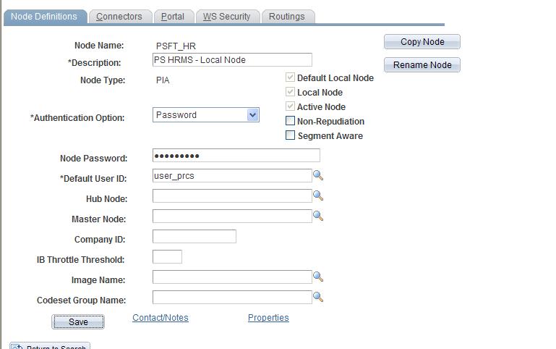Follow the Properties link
Screen dimensions: 556x349
click(268, 318)
